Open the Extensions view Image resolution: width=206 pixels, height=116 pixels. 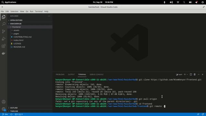(x=4, y=46)
